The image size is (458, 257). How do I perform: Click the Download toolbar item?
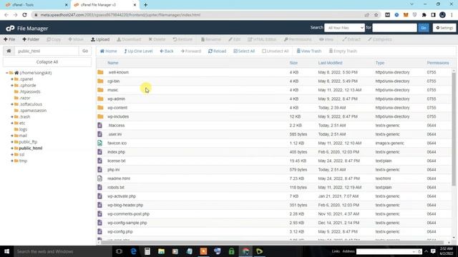(129, 39)
